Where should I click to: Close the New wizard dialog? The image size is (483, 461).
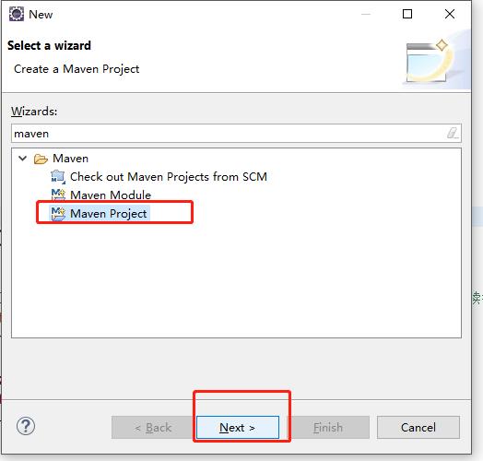[x=450, y=14]
